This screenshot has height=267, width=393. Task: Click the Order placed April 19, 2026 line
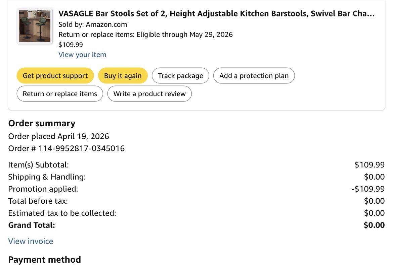[x=58, y=136]
